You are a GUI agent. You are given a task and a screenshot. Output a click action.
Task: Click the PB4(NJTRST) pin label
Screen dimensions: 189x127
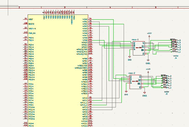pos(81,68)
